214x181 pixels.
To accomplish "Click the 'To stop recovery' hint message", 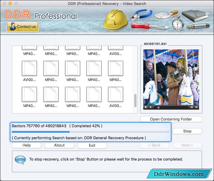I will coord(106,159).
